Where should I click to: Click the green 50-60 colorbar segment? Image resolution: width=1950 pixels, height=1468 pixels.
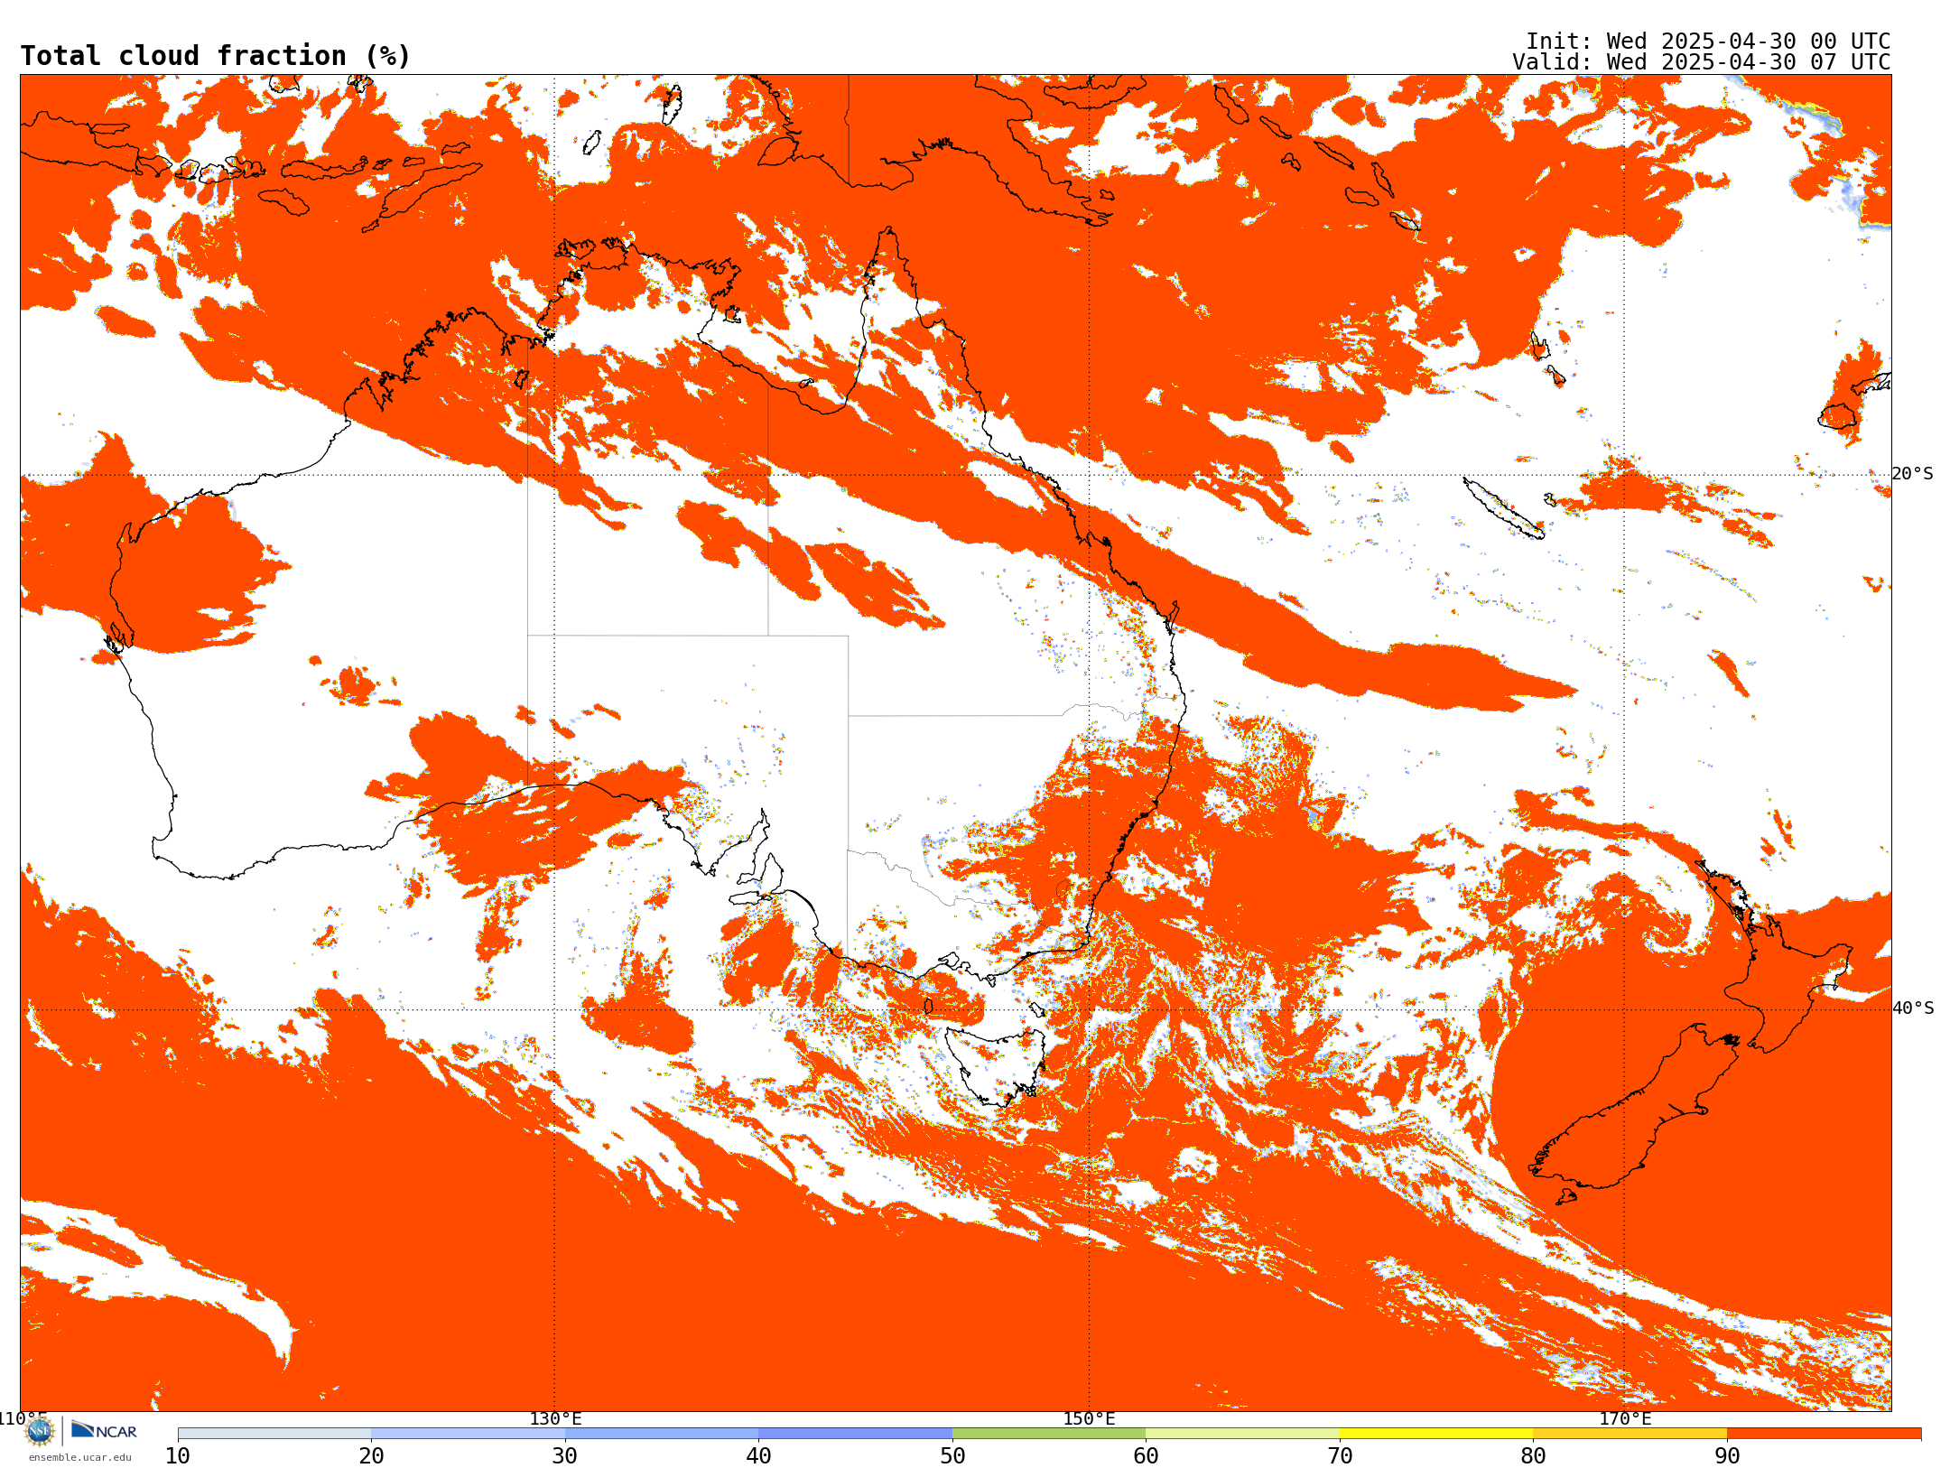tap(1049, 1434)
